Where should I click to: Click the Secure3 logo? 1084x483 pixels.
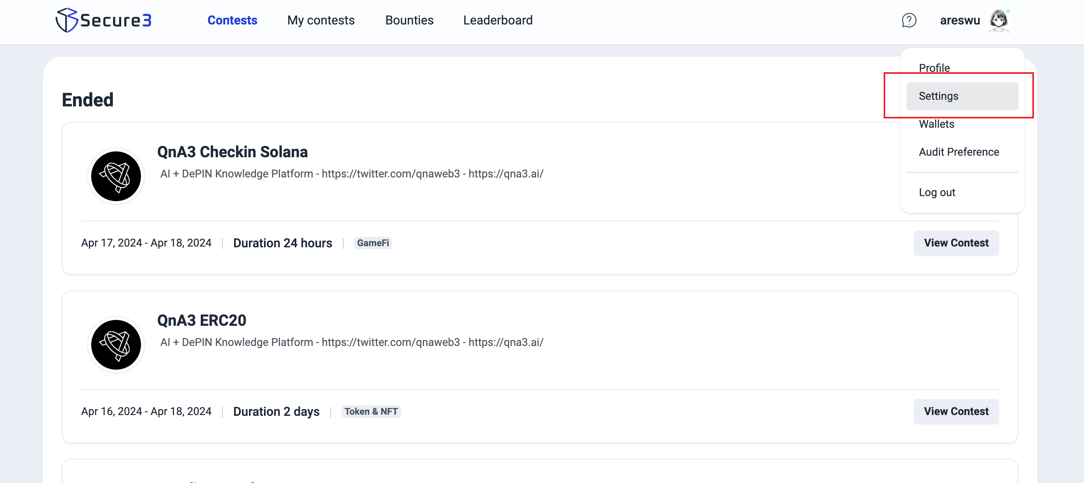(x=104, y=20)
